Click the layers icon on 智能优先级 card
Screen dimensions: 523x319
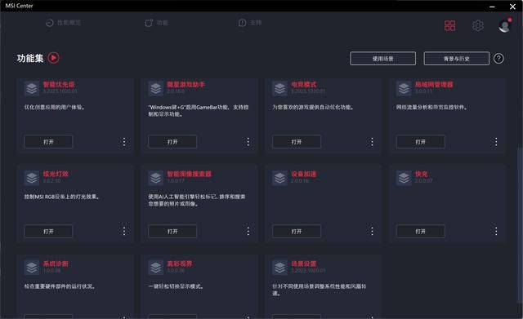32,89
